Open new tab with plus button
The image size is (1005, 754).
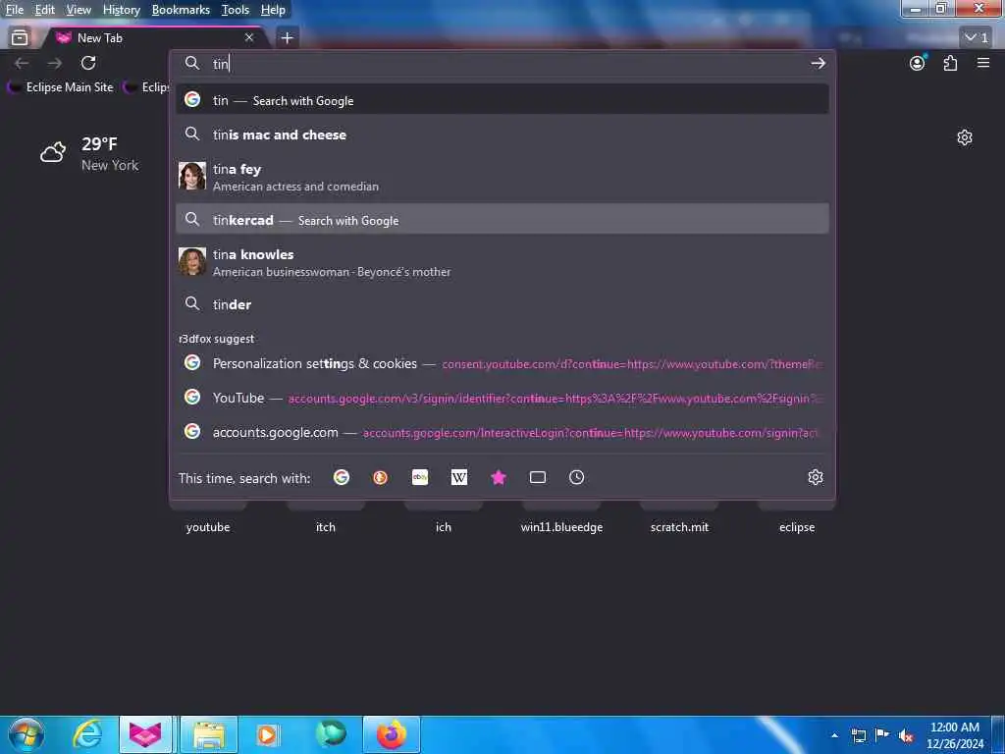pos(288,38)
